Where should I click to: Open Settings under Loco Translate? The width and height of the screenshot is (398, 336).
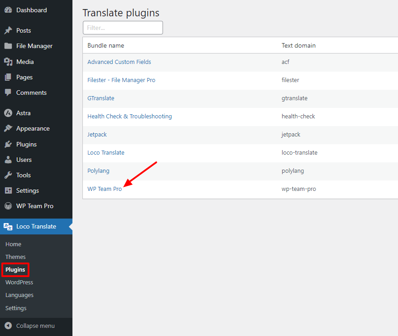[16, 308]
